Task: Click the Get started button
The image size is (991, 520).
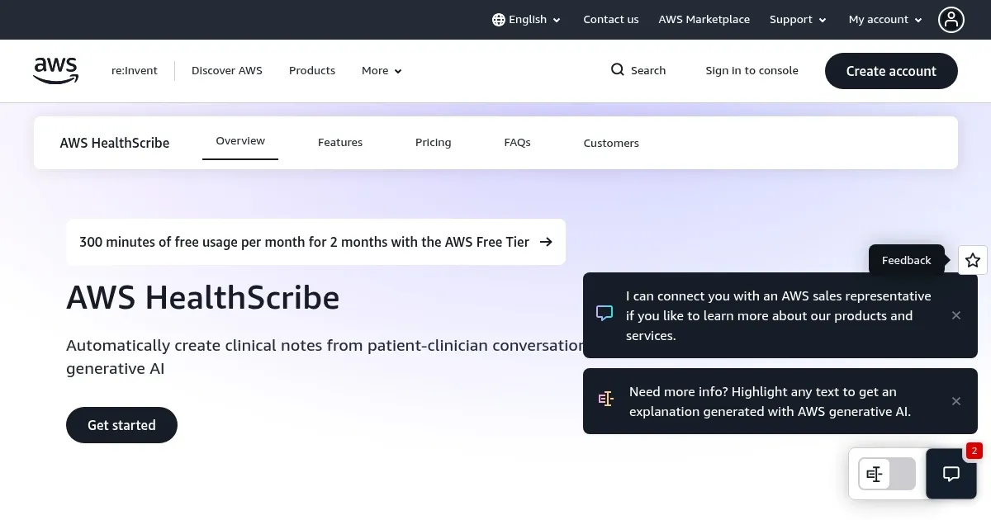Action: (121, 424)
